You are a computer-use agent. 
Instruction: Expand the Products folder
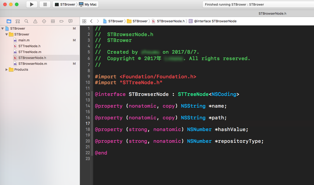click(x=7, y=69)
